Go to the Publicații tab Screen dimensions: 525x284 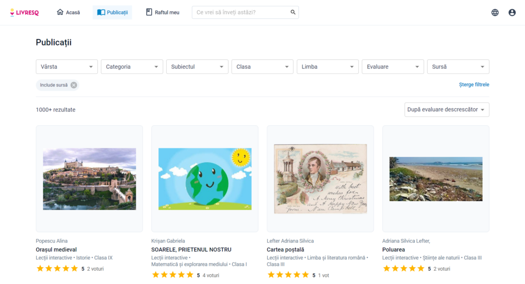click(x=112, y=12)
